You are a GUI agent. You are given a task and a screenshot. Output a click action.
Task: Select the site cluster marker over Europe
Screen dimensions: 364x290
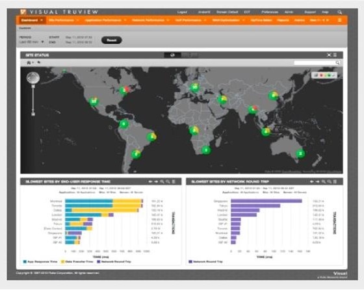coord(195,87)
